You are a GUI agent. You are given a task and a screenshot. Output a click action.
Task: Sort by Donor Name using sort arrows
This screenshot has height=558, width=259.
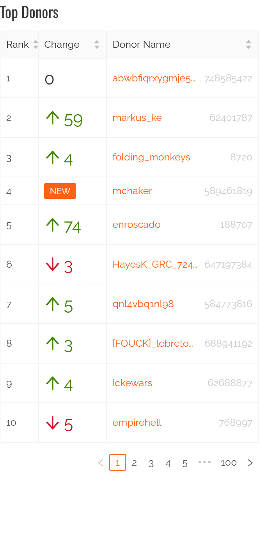[248, 45]
